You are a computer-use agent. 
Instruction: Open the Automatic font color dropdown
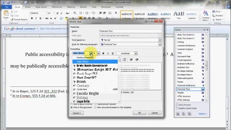point(136,53)
